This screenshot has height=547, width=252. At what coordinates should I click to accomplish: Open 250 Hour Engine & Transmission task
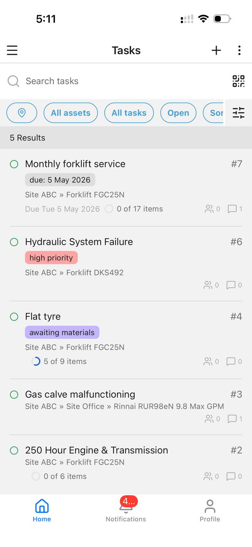pos(96,450)
